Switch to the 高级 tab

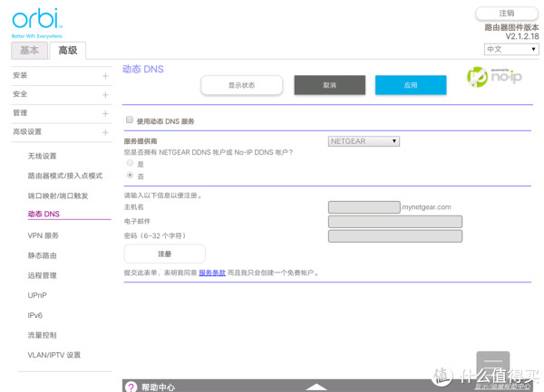point(68,51)
